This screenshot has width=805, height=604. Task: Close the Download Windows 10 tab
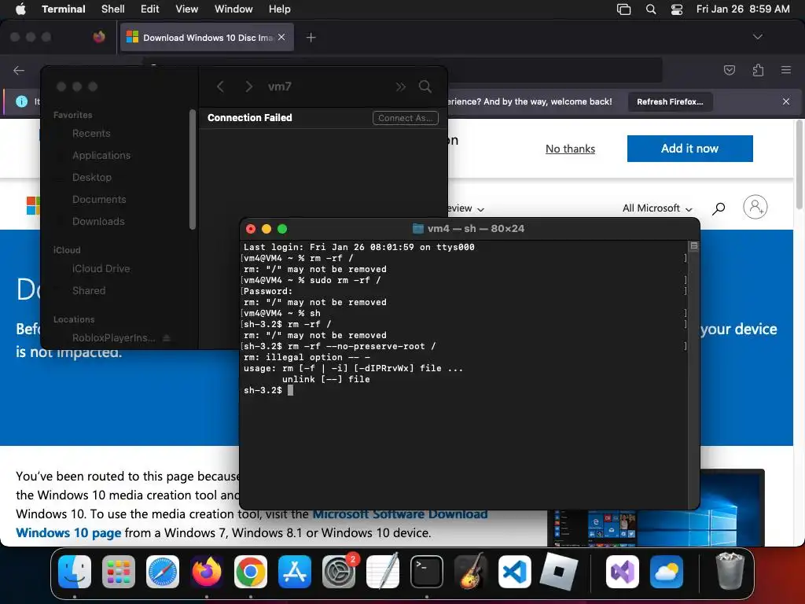click(281, 37)
